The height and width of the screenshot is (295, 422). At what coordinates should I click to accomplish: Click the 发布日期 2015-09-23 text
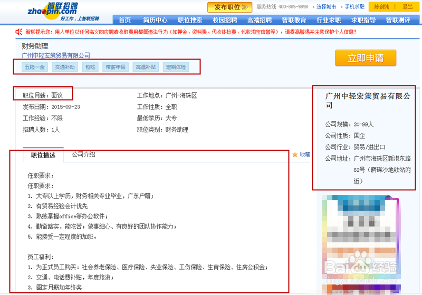[x=51, y=107]
